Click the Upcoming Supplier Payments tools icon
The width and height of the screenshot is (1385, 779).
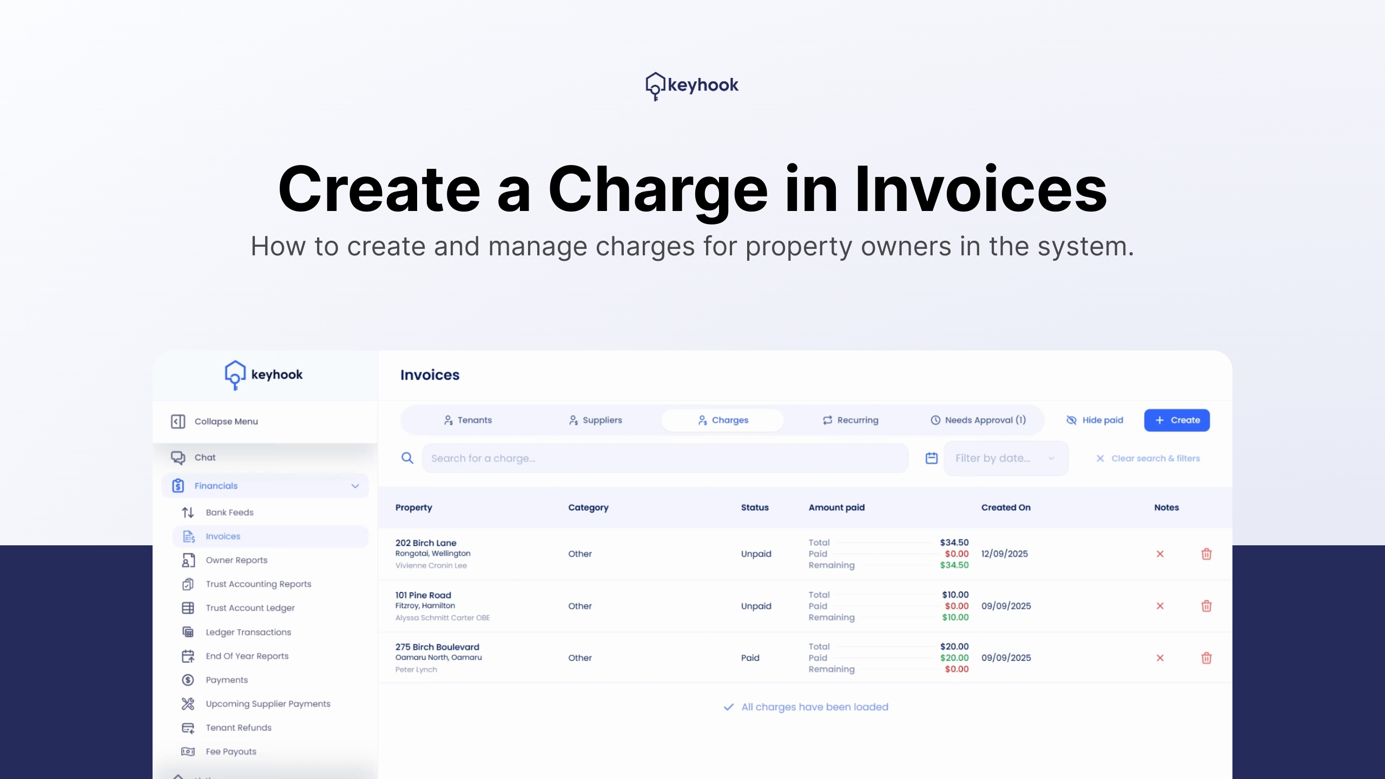click(188, 704)
